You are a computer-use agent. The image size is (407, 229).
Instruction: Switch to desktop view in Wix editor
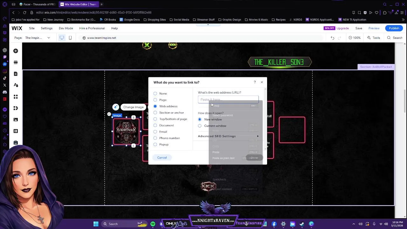pyautogui.click(x=62, y=38)
